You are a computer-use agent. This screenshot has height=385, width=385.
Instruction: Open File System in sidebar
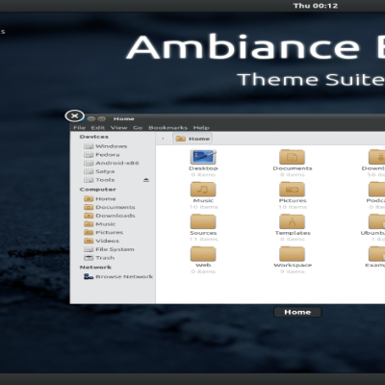pyautogui.click(x=109, y=249)
